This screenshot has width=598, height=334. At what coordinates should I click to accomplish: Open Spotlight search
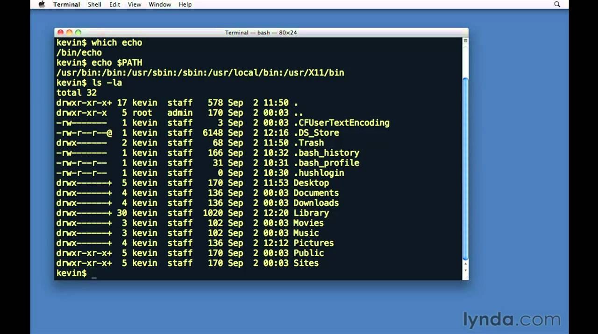(x=557, y=4)
